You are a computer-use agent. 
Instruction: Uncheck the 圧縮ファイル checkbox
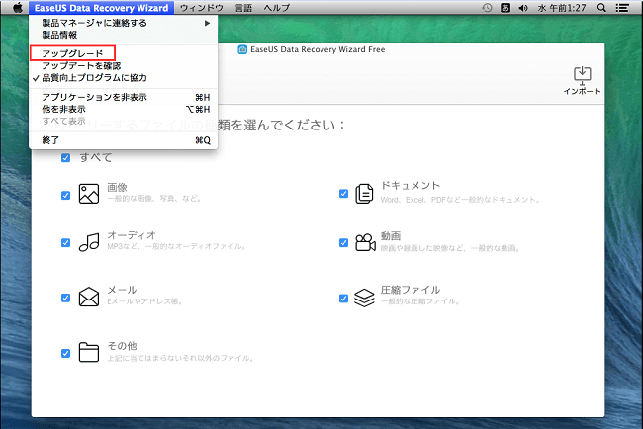pyautogui.click(x=343, y=298)
